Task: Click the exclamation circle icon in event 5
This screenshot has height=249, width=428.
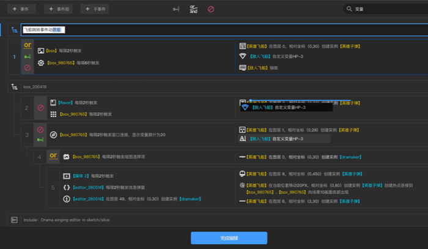Action: click(67, 199)
